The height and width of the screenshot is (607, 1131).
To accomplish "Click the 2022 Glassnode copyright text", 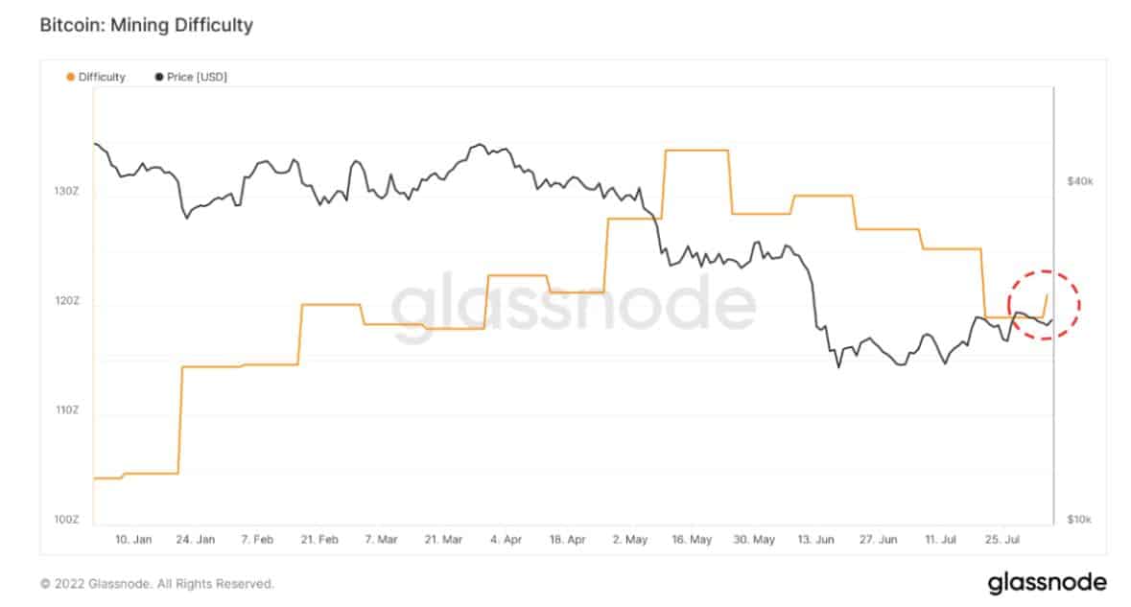I will pyautogui.click(x=157, y=584).
